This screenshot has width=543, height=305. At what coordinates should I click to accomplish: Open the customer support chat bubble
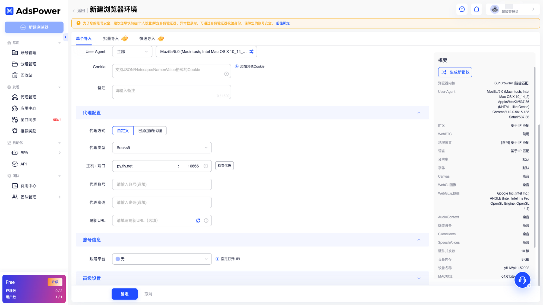522,280
